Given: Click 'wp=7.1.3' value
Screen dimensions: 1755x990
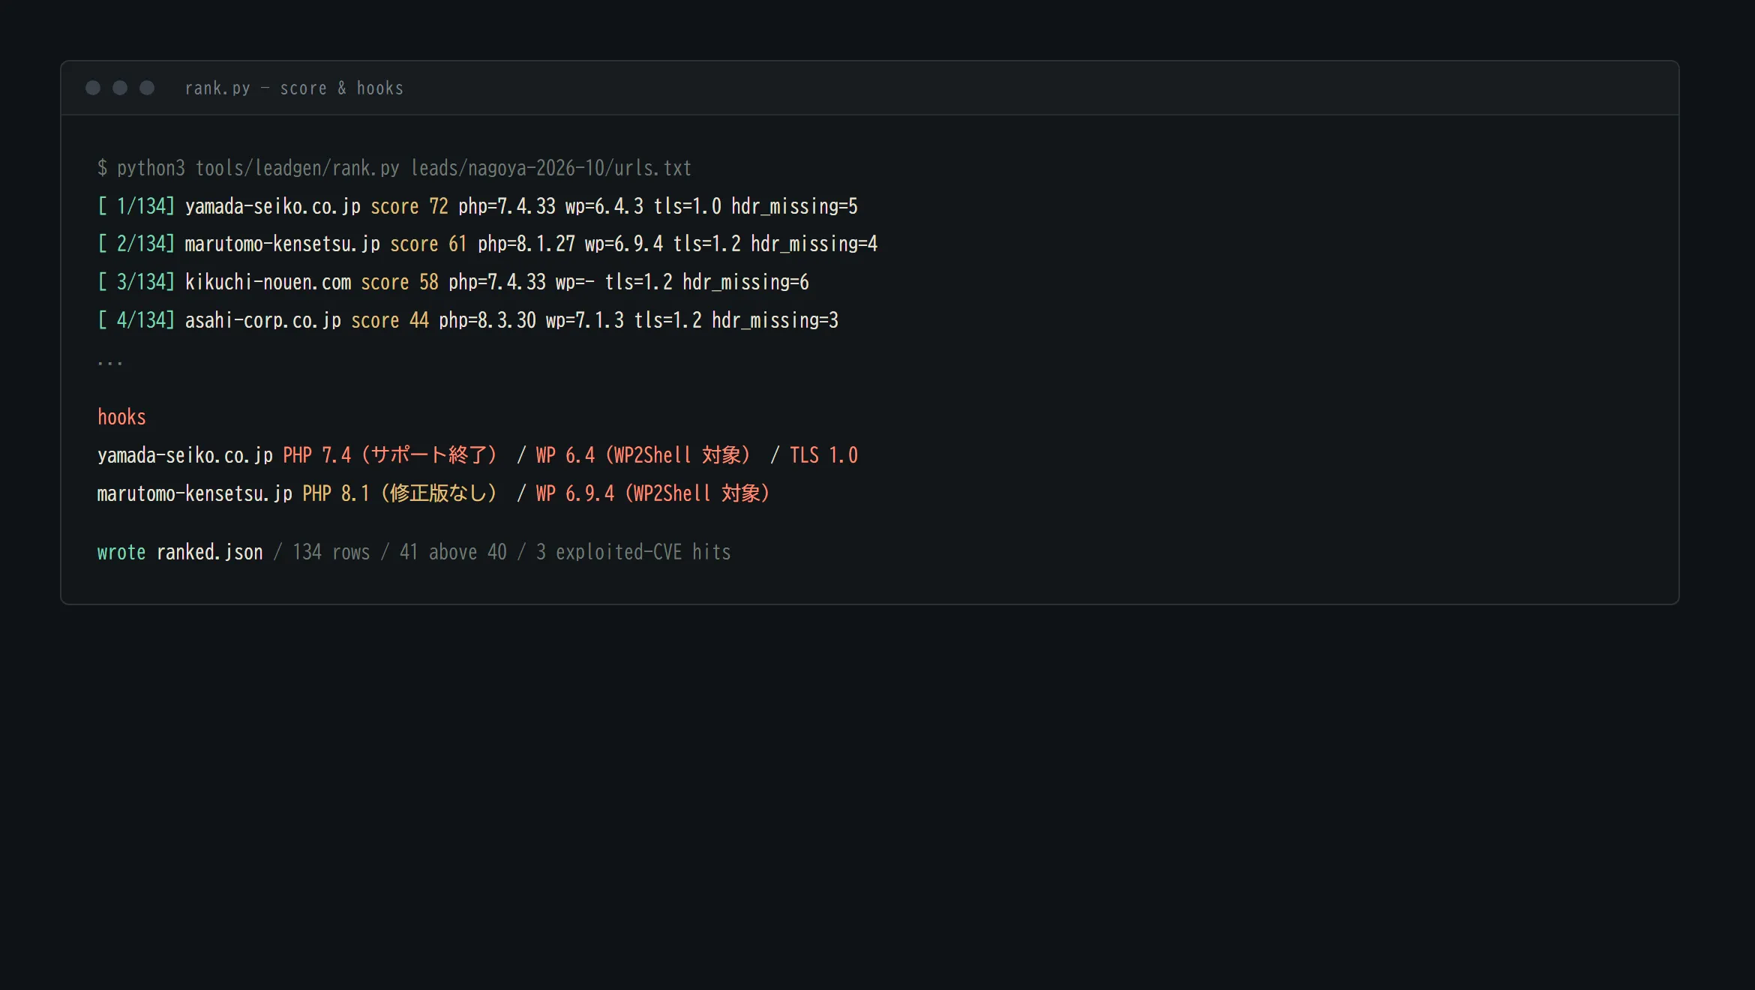Looking at the screenshot, I should click(585, 320).
